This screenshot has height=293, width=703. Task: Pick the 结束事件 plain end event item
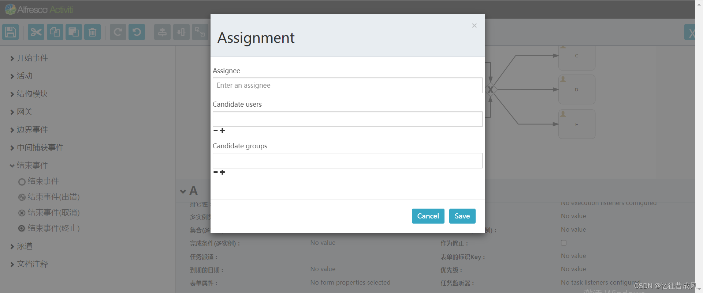(x=39, y=181)
